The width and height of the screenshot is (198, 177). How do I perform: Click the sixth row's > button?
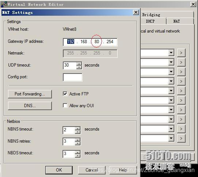point(181,100)
